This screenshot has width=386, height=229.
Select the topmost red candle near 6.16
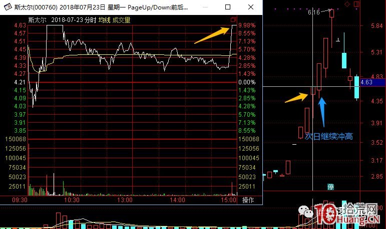(331, 13)
